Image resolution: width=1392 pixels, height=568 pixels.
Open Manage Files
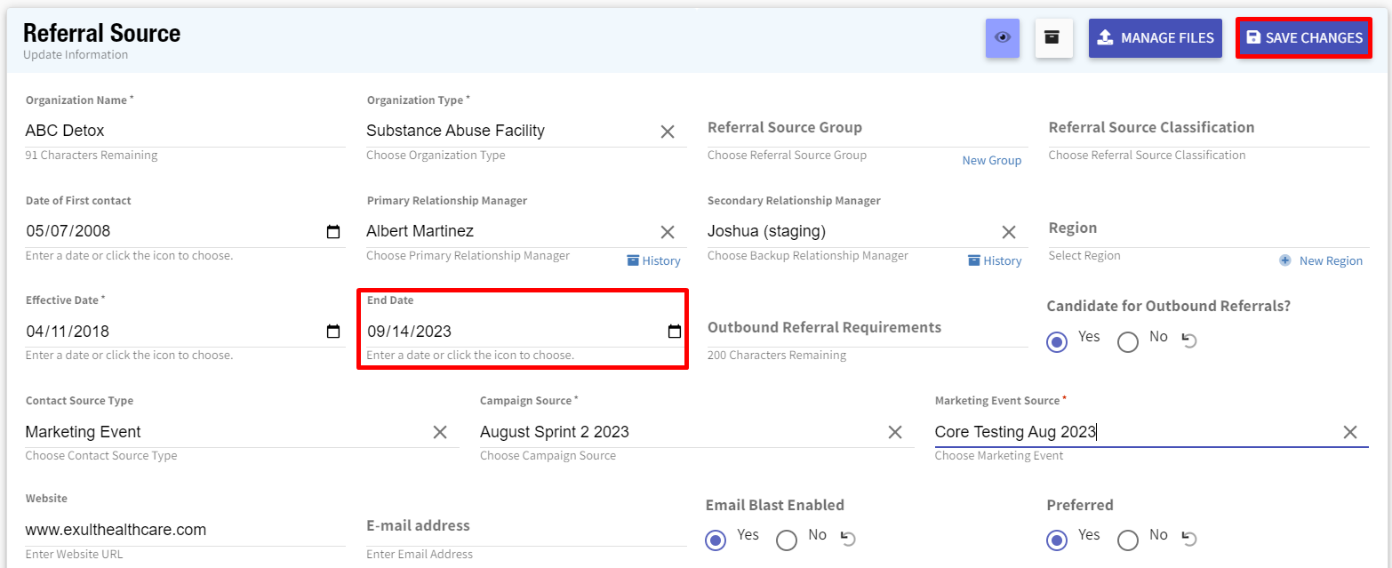pos(1155,38)
